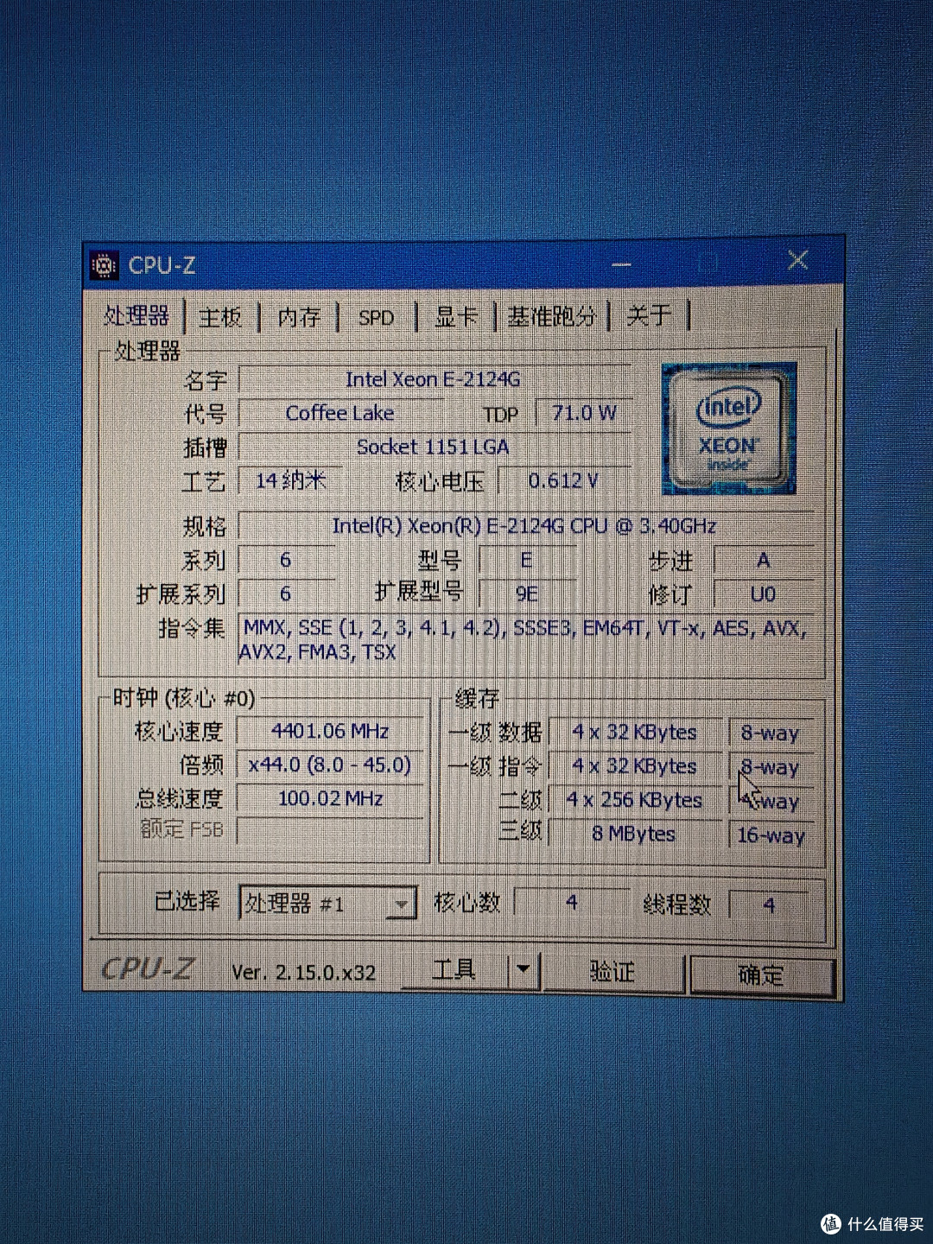
Task: Click the CPU-Z app icon in title bar
Action: point(105,265)
